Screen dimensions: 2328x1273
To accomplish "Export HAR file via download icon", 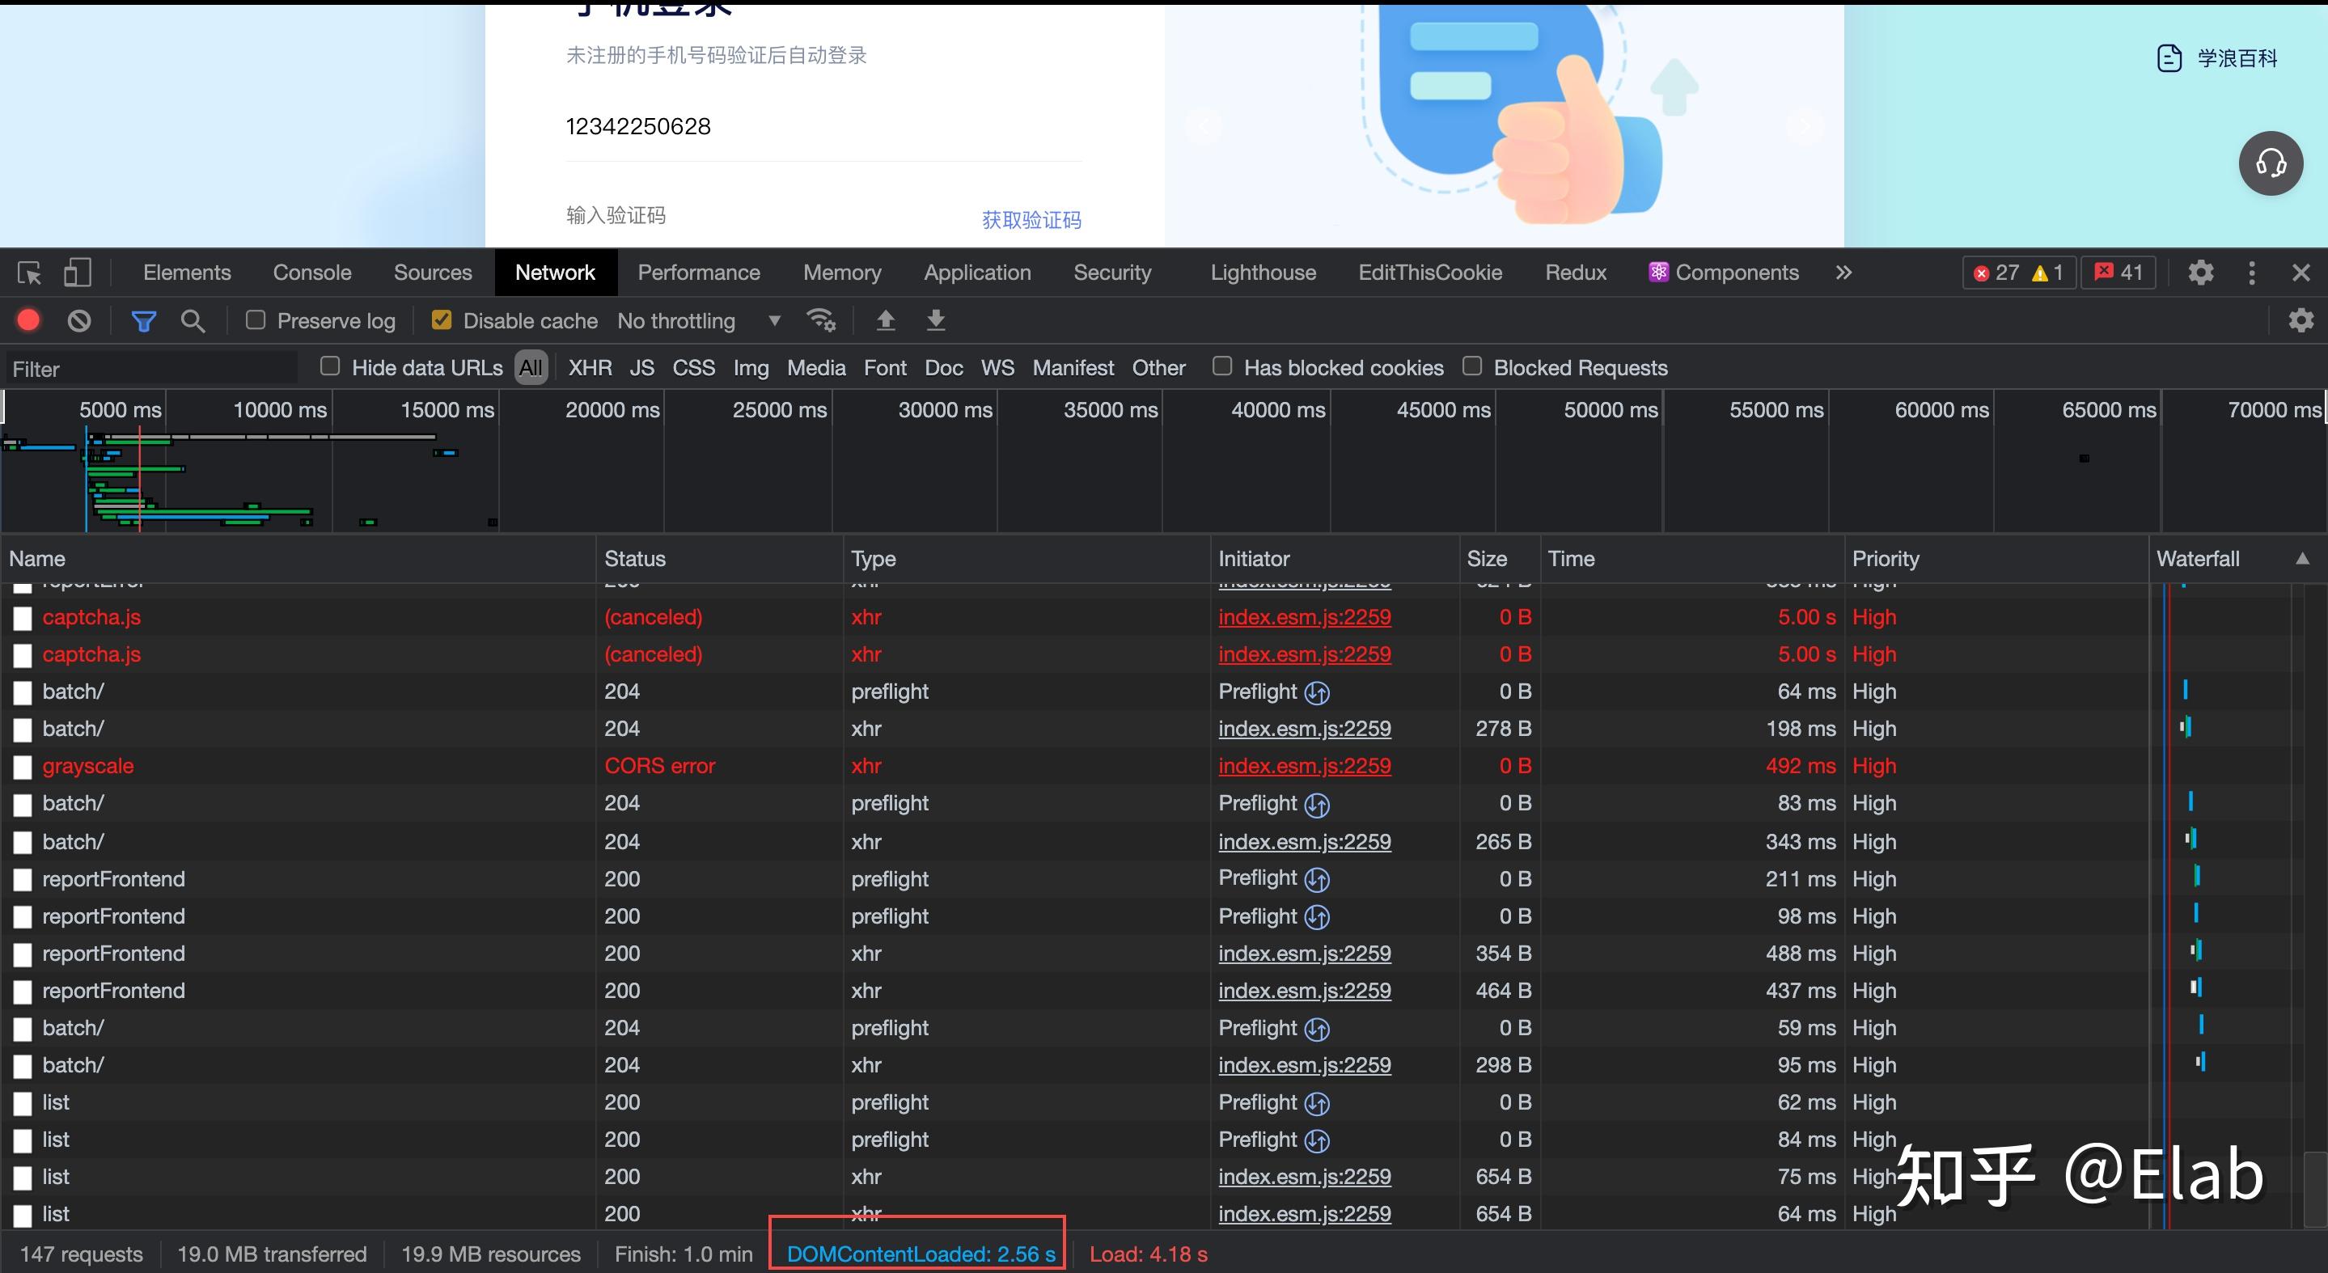I will [x=935, y=319].
